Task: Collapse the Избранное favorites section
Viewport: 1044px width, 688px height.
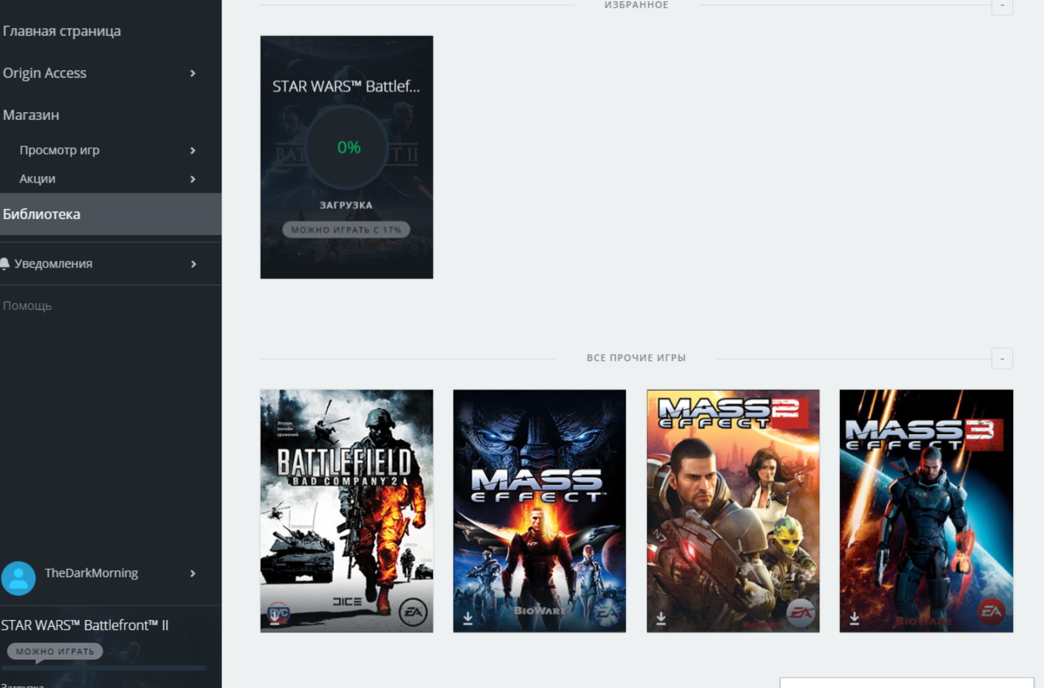Action: [1002, 6]
